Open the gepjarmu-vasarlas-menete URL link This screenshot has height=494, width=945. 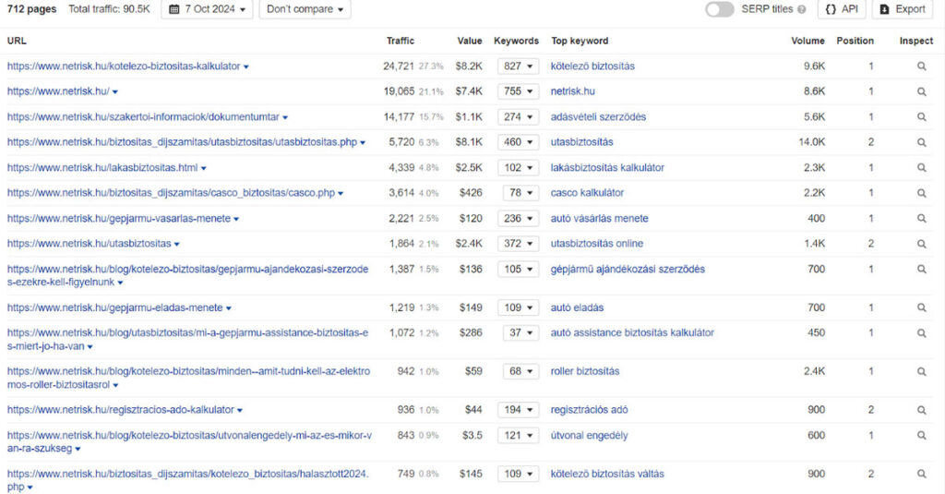tap(119, 218)
